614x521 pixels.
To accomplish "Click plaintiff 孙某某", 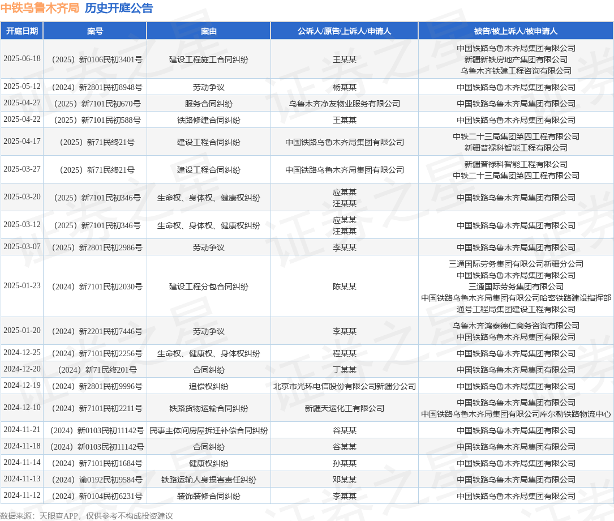I will pyautogui.click(x=345, y=463).
